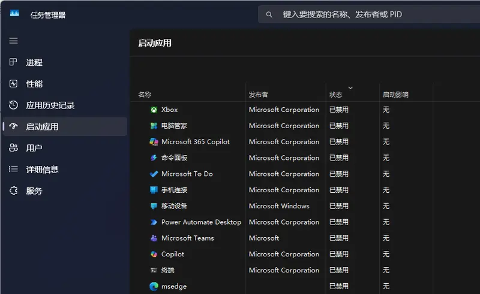Click 已禁用 status in msedge row
The width and height of the screenshot is (480, 294).
338,286
